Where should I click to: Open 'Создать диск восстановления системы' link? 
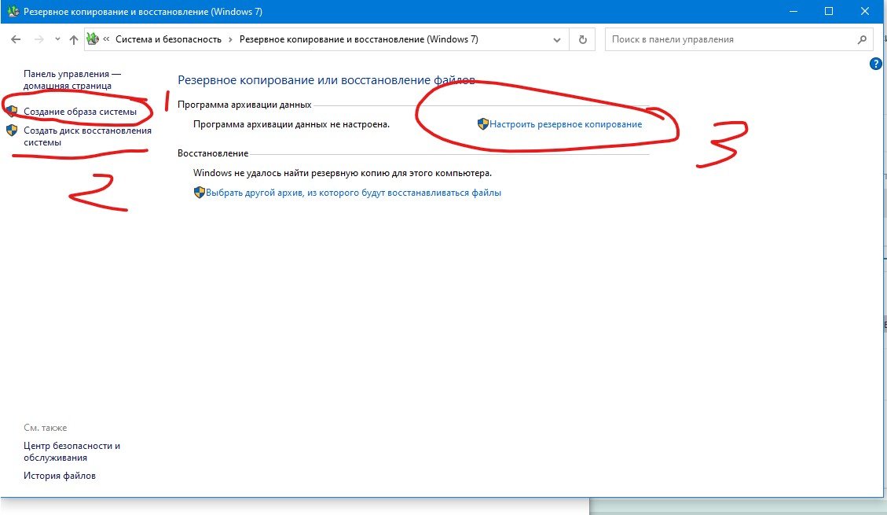coord(88,136)
